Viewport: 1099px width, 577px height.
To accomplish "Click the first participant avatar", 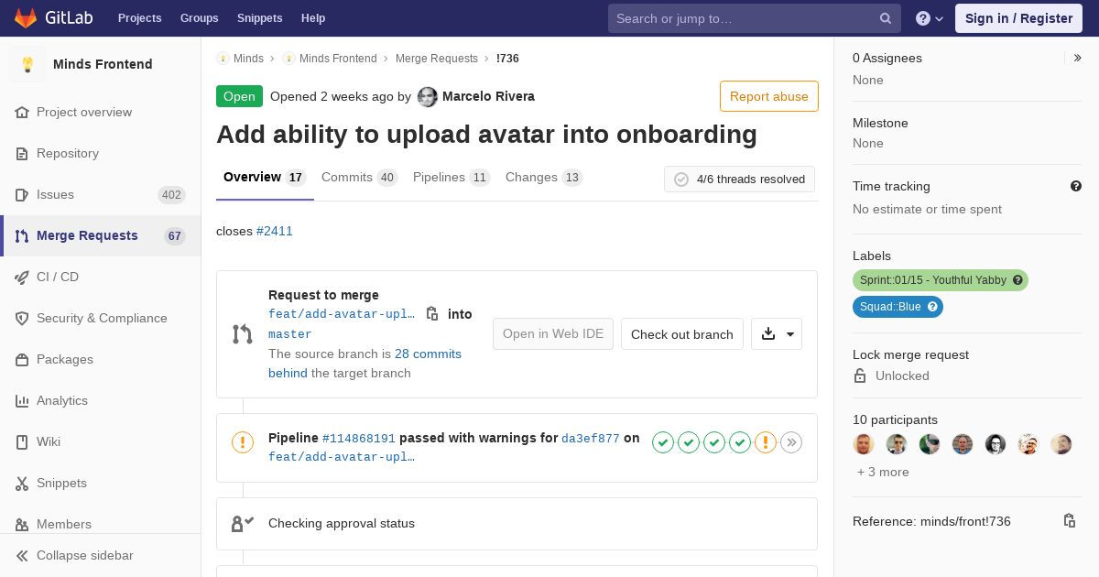I will (x=864, y=444).
